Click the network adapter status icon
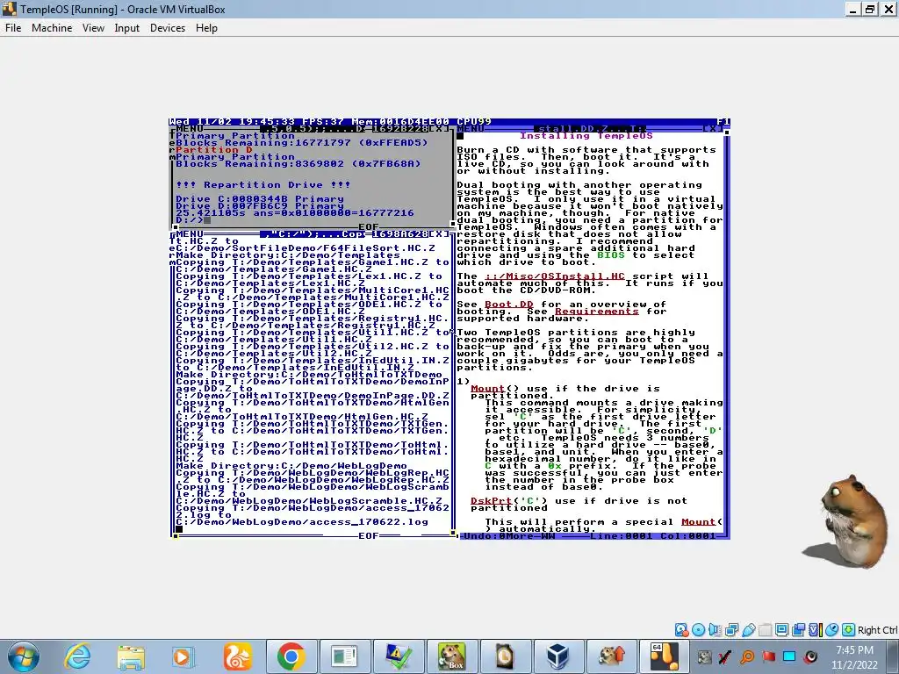This screenshot has height=674, width=899. (731, 630)
